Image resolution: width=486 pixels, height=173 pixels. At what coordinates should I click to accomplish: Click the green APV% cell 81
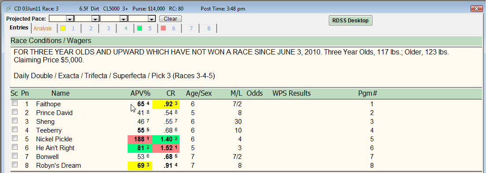point(140,148)
